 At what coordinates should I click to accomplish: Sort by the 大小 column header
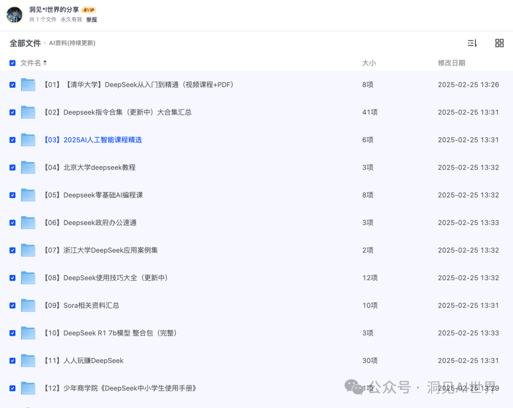coord(369,63)
